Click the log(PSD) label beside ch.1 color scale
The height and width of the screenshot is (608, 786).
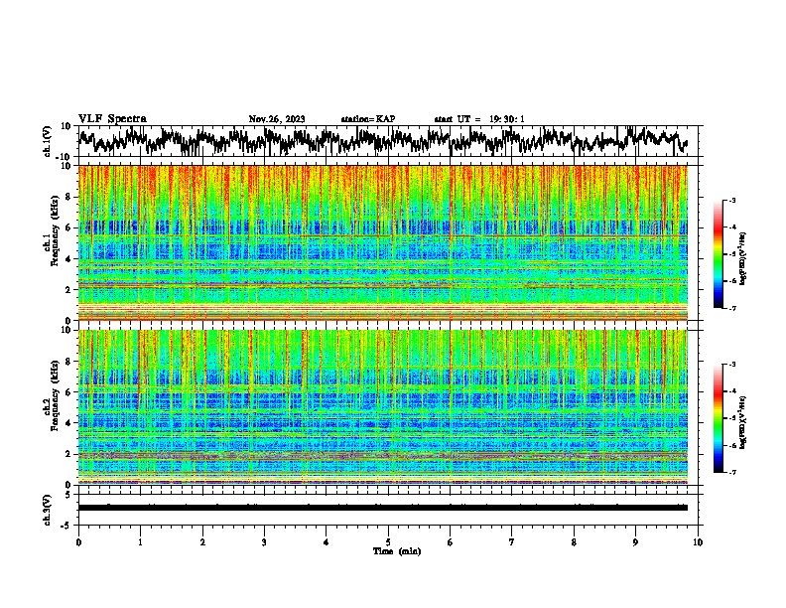[743, 259]
